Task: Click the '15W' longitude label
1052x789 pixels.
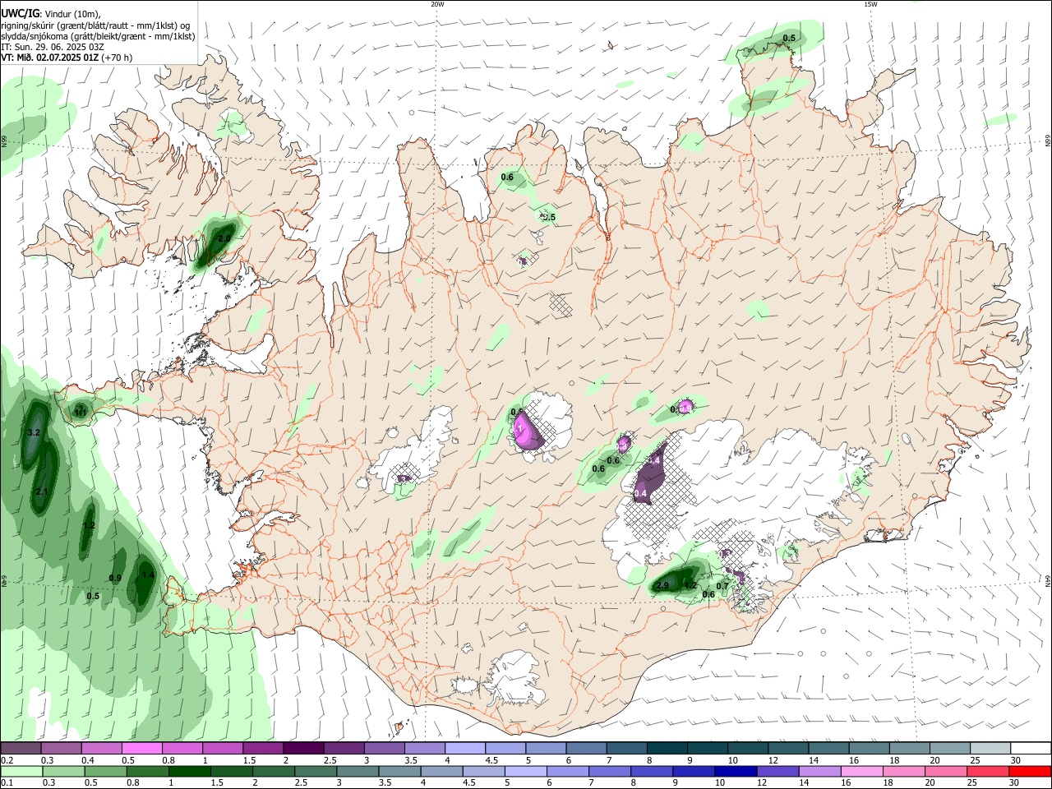Action: tap(870, 4)
